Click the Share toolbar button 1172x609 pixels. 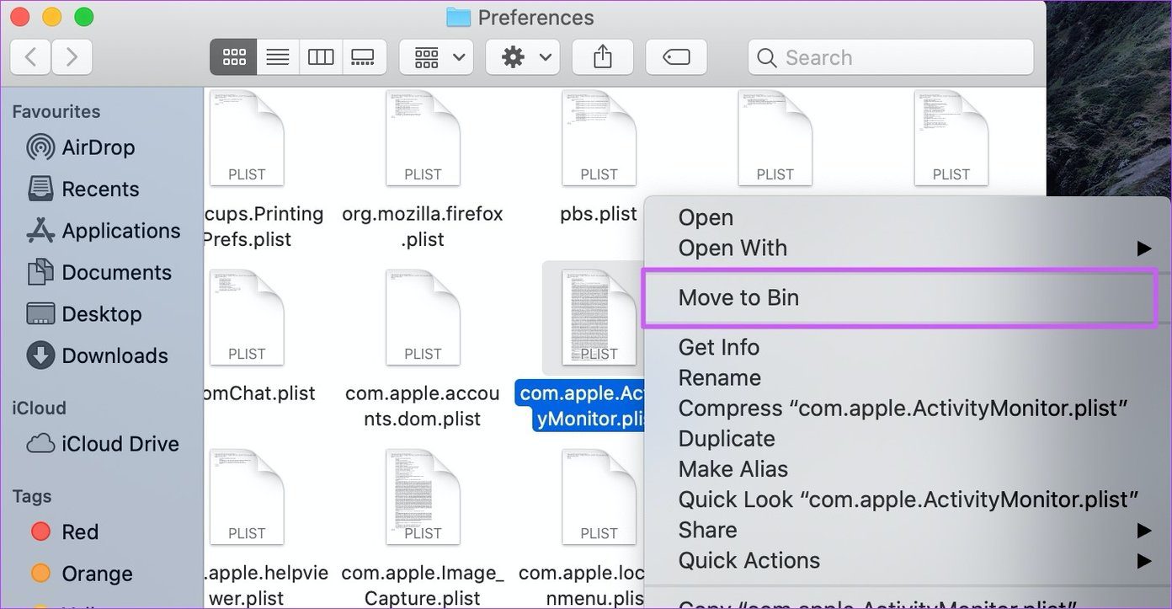602,57
